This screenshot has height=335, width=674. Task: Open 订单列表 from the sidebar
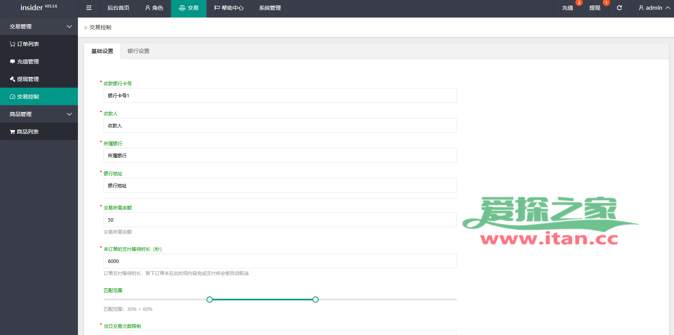coord(28,44)
